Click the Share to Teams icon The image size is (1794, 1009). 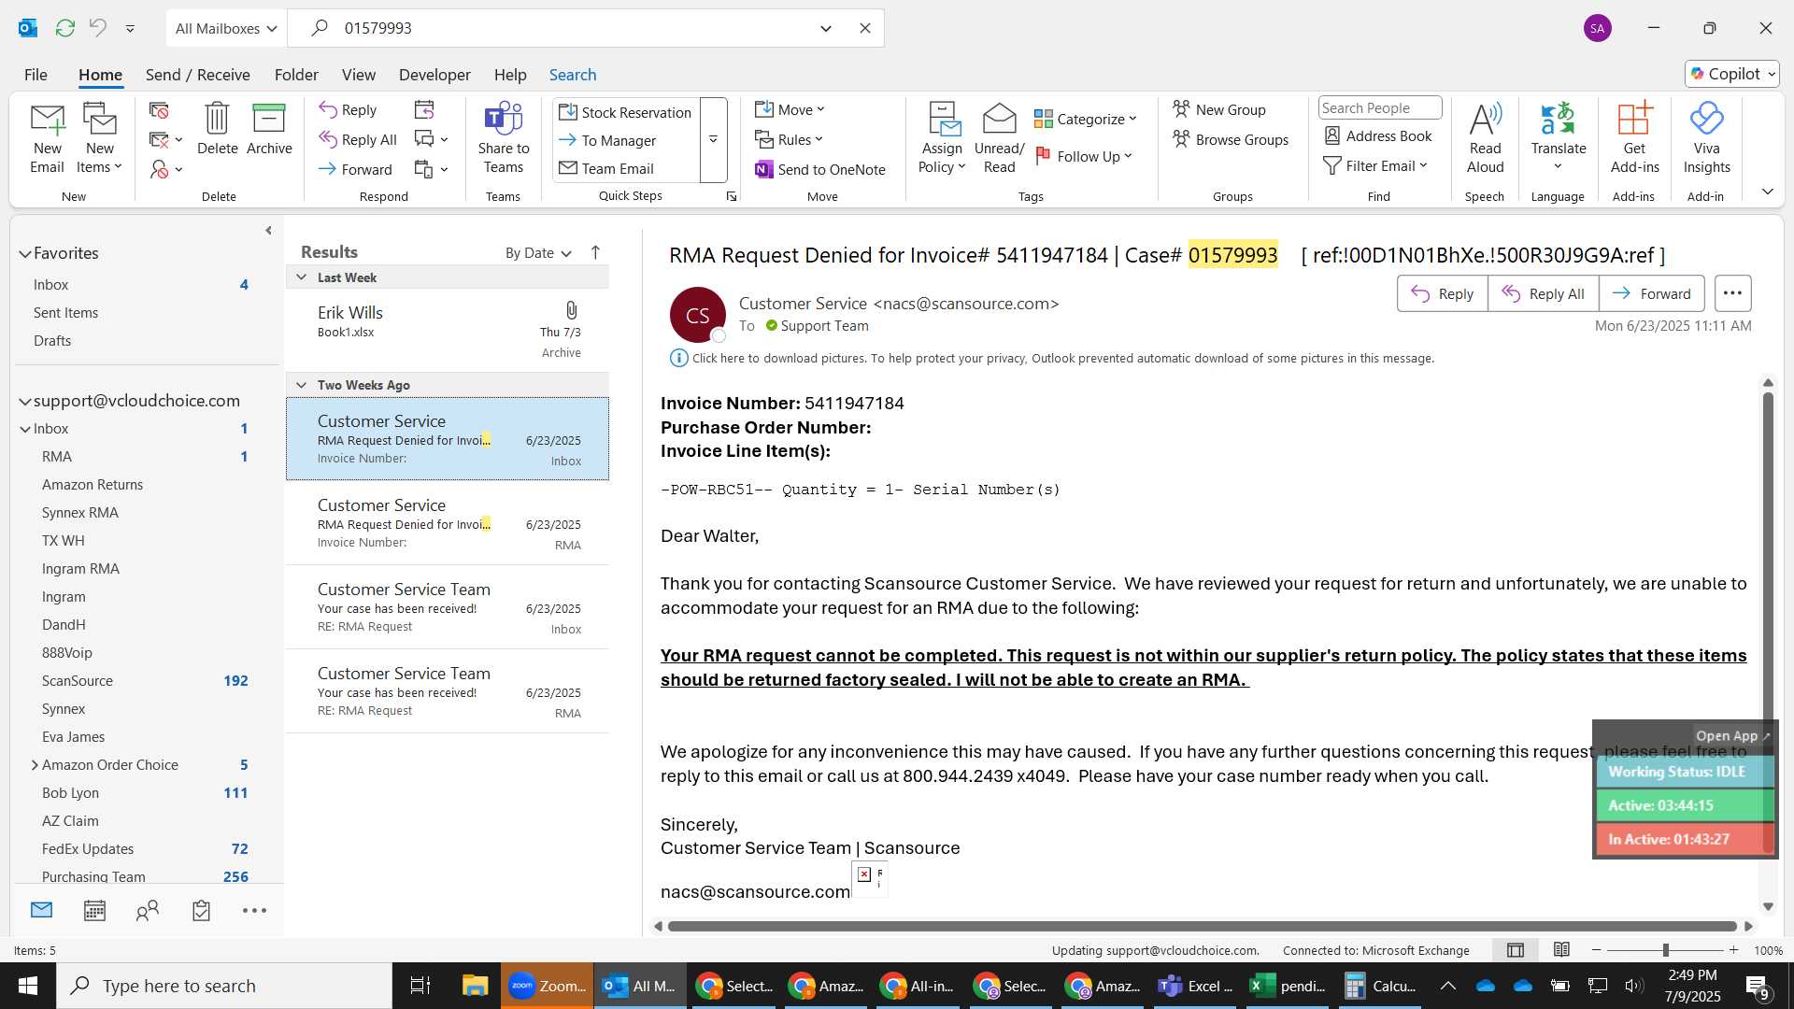coord(504,138)
